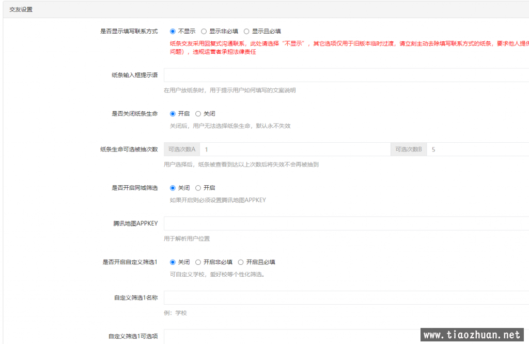The image size is (529, 344).
Task: Choose 关闭 for 是否开启自定义筛选1
Action: pyautogui.click(x=173, y=262)
